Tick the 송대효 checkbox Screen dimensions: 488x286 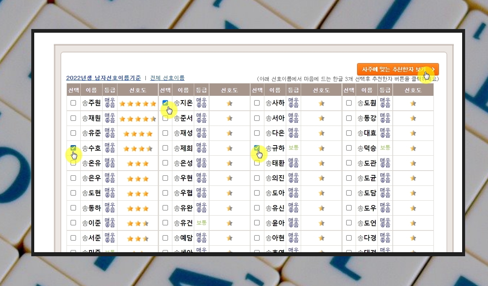coord(349,133)
